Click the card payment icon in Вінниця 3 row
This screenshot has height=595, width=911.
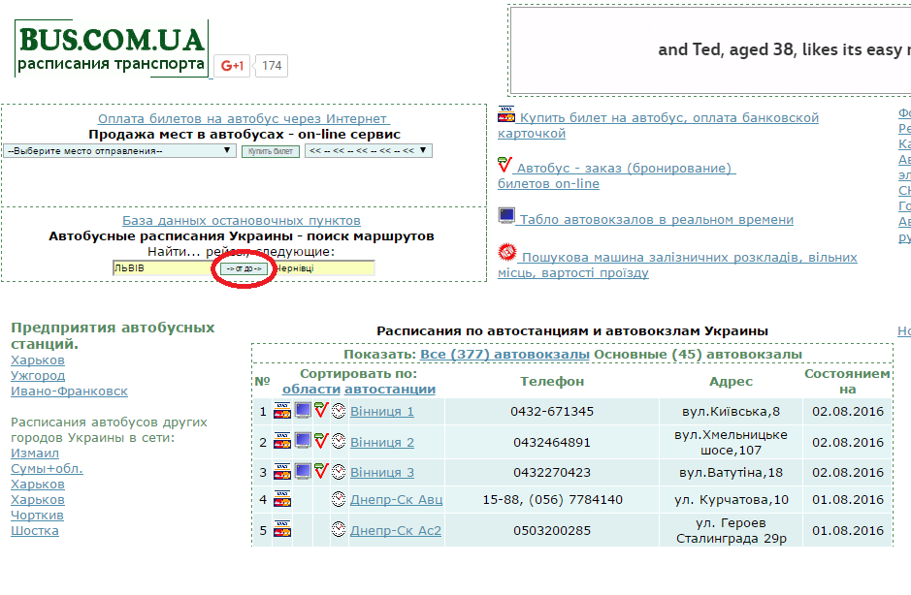281,472
